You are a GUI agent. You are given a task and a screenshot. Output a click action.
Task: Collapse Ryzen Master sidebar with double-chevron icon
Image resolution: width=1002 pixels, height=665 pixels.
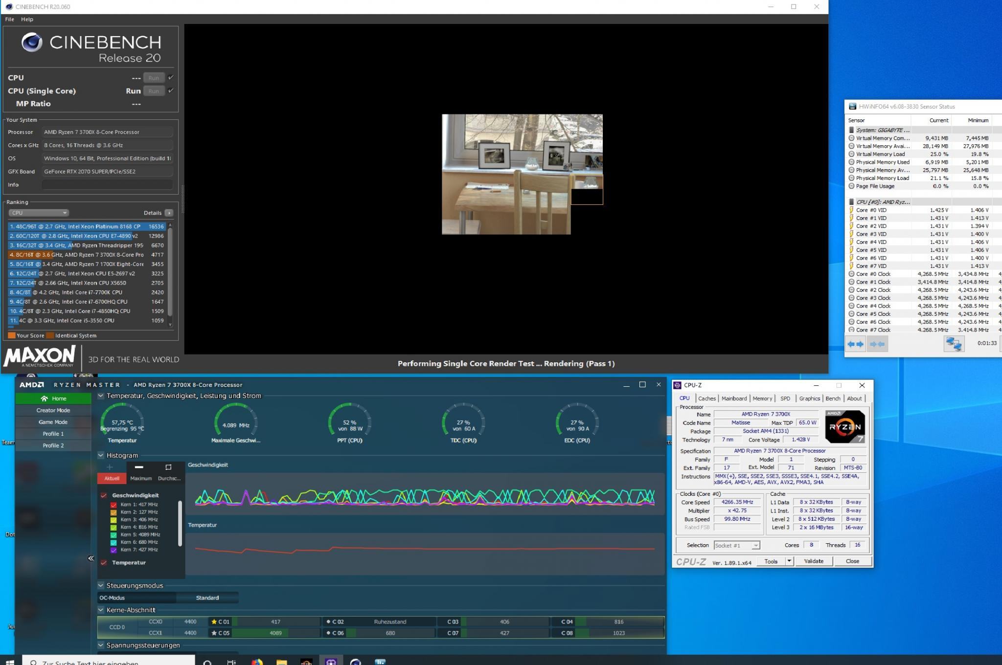(91, 558)
